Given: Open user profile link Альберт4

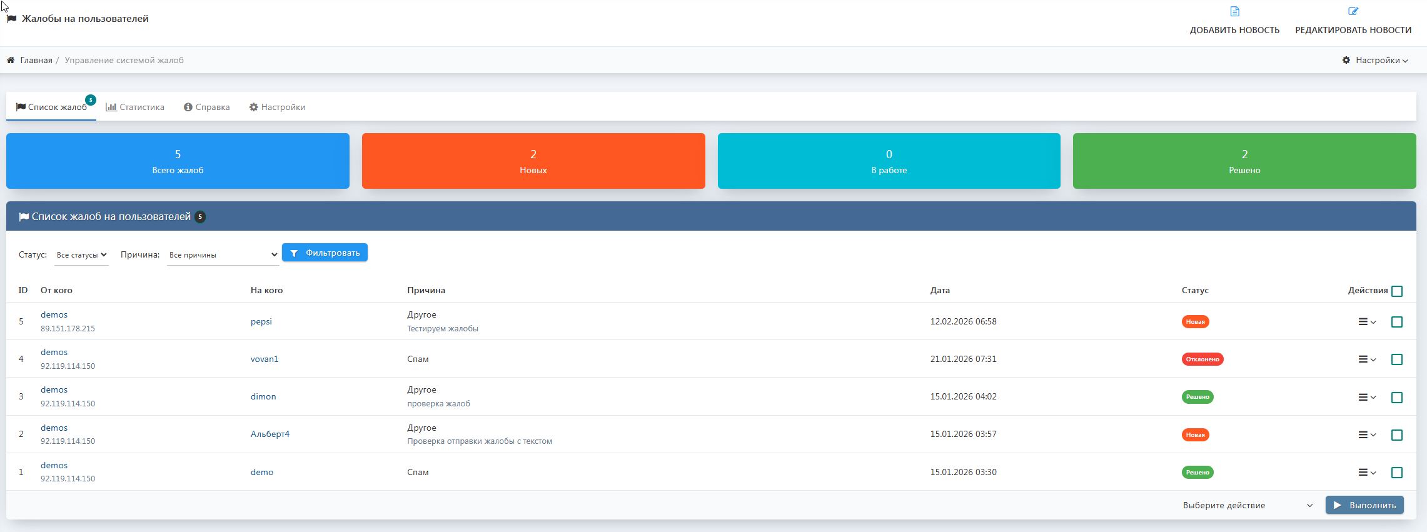Looking at the screenshot, I should click(x=270, y=434).
